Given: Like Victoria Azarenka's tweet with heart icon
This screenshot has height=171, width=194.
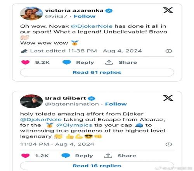Looking at the screenshot, I should pos(26,62).
